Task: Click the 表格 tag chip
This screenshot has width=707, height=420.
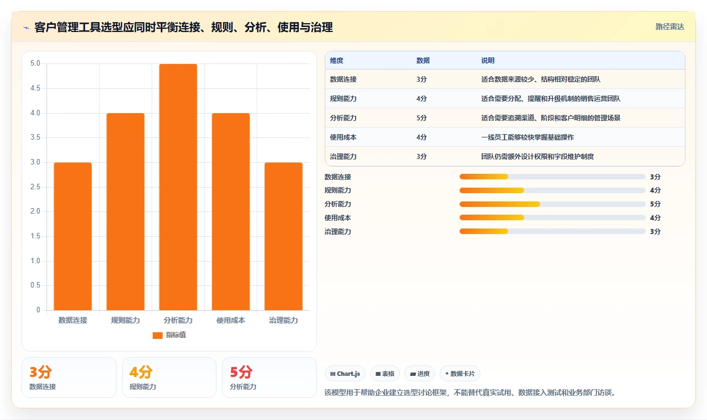Action: (384, 374)
